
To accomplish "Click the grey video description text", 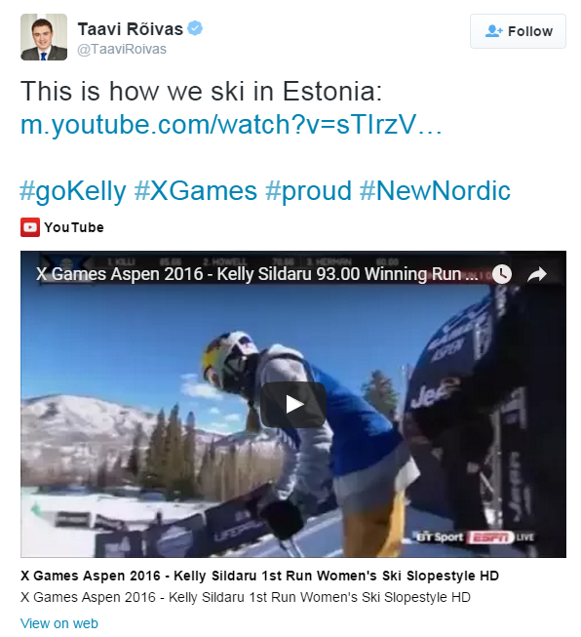I will pos(246,597).
